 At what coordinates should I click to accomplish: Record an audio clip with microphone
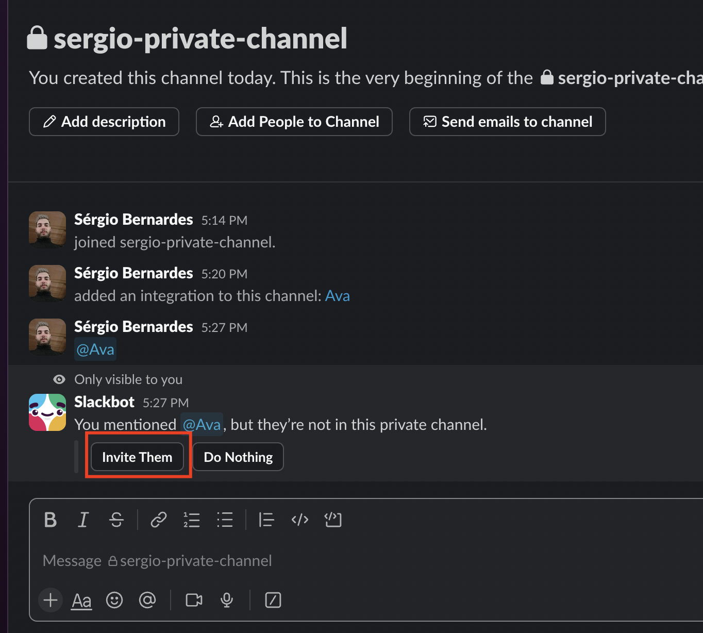(227, 600)
